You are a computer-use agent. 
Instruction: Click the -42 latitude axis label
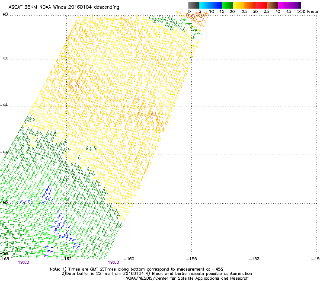point(4,59)
